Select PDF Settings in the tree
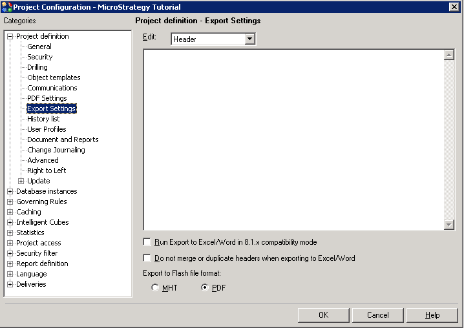 point(47,98)
